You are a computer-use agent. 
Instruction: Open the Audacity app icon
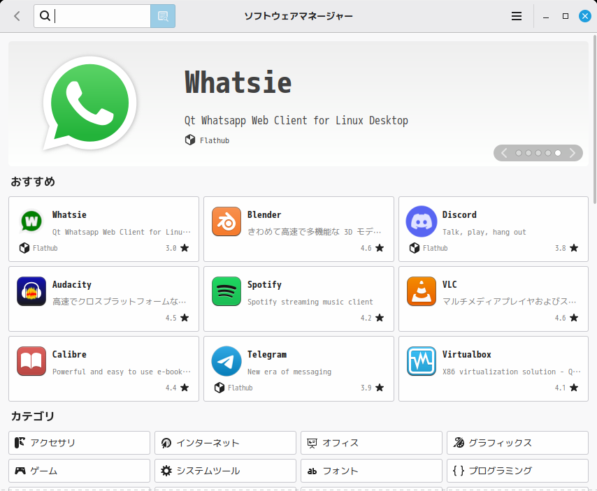(x=31, y=291)
